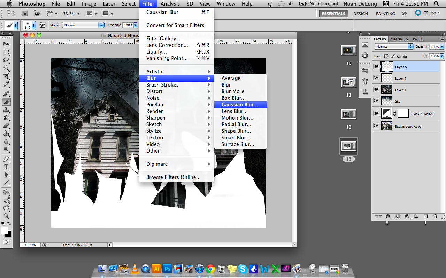
Task: Toggle Lock transparent pixels
Action: point(386,56)
